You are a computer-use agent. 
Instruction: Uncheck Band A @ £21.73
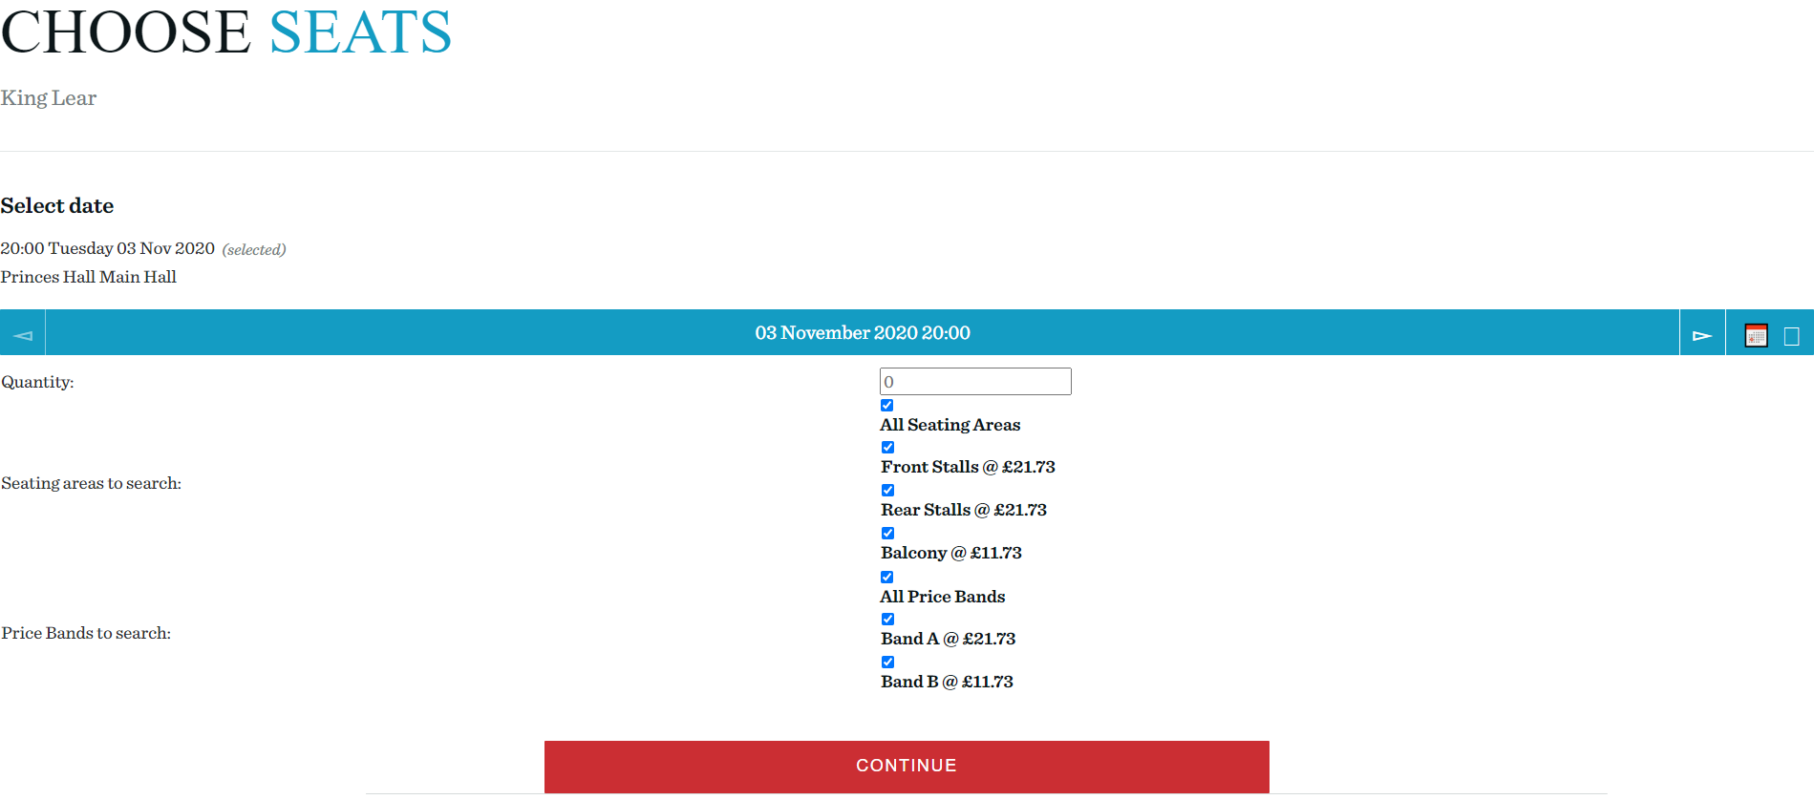pyautogui.click(x=888, y=620)
